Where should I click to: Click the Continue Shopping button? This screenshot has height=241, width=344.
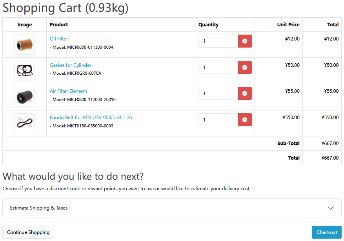tap(28, 232)
